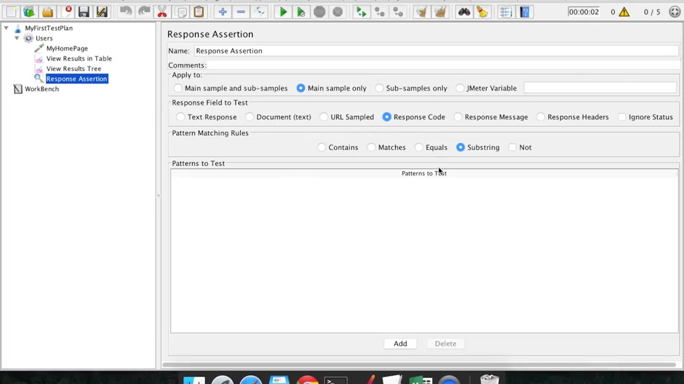Collapse the MyFirstTestPlan tree node
Screen dimensions: 684x384
coord(6,28)
